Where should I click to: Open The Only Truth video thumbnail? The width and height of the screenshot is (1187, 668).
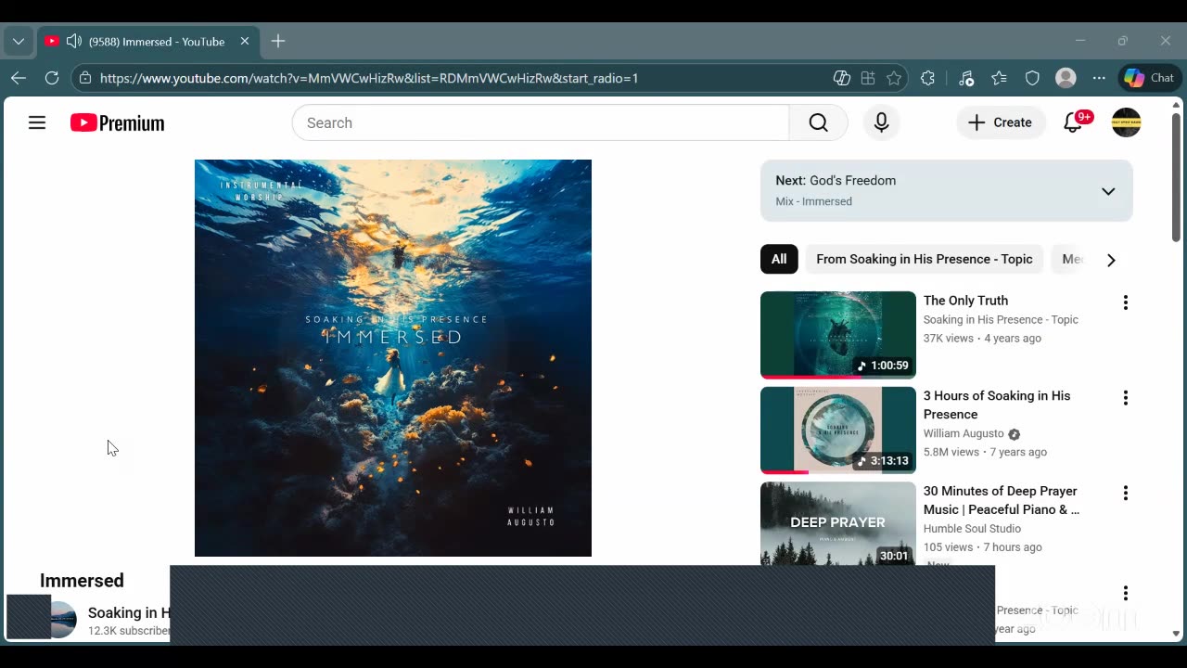click(838, 335)
